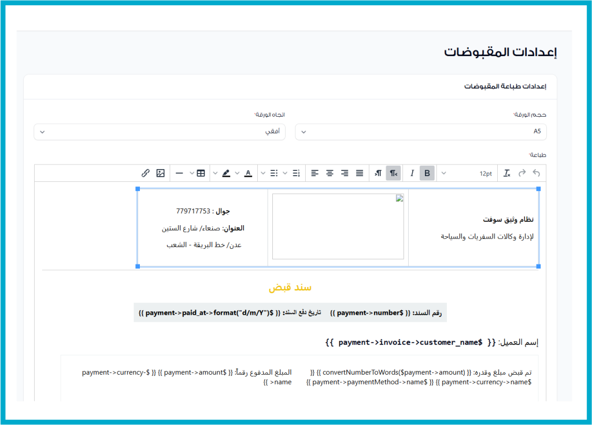Viewport: 592px width, 425px height.
Task: Switch to left-to-right text direction
Action: tap(378, 173)
